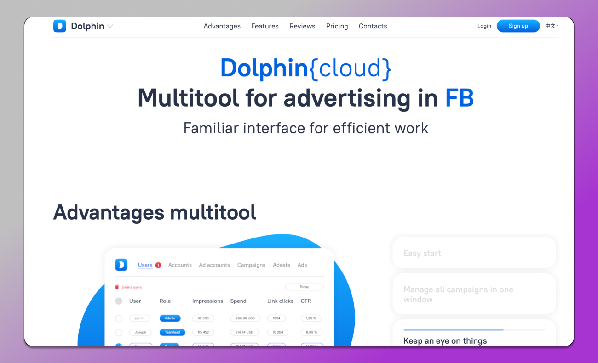
Task: Switch to the Campaigns tab
Action: 251,265
